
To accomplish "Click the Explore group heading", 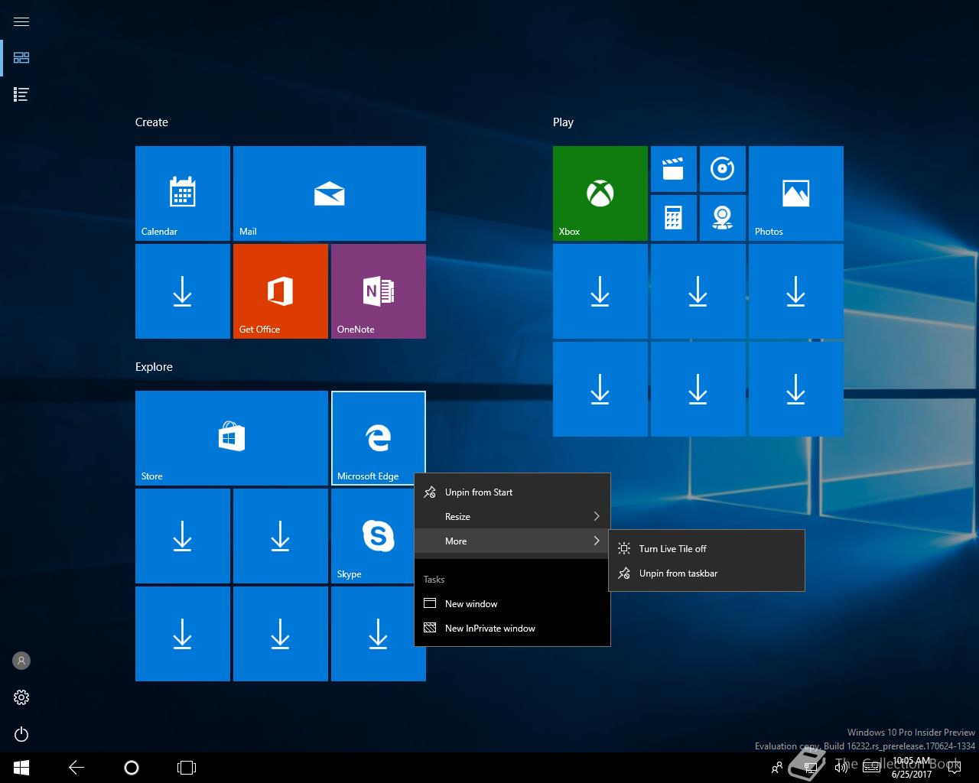I will click(154, 367).
